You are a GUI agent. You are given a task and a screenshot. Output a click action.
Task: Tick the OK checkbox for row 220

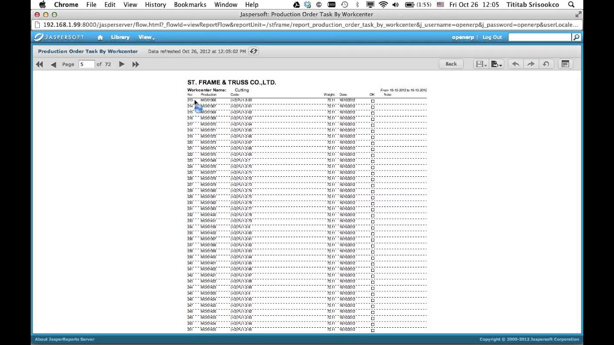coord(373,143)
